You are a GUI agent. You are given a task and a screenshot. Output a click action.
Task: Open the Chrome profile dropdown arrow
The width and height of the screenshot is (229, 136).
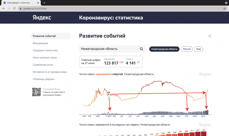(226, 3)
